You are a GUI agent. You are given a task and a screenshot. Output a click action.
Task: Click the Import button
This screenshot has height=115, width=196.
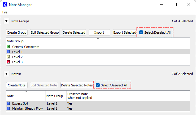point(99,32)
